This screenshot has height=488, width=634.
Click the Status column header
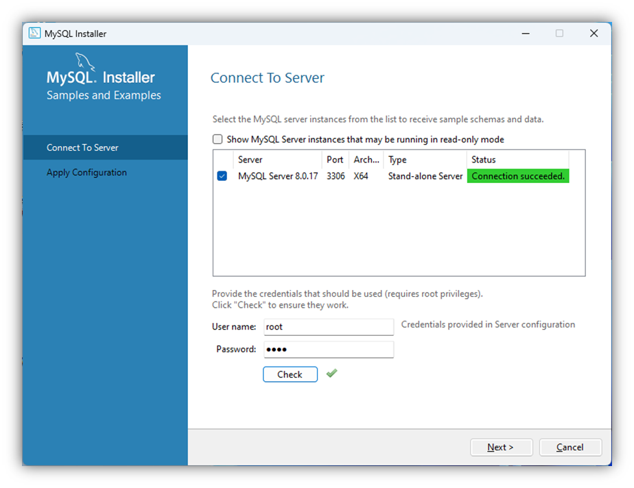(x=517, y=160)
